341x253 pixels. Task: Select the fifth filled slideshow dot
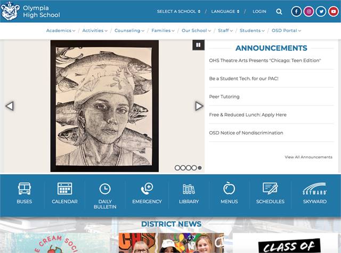(x=200, y=168)
